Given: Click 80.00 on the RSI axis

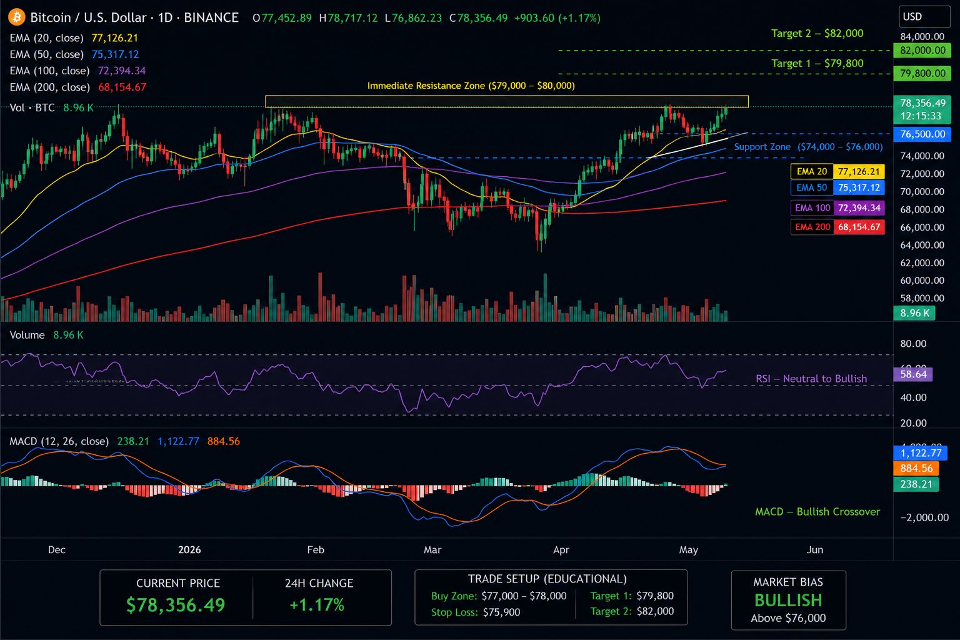Looking at the screenshot, I should (x=913, y=344).
